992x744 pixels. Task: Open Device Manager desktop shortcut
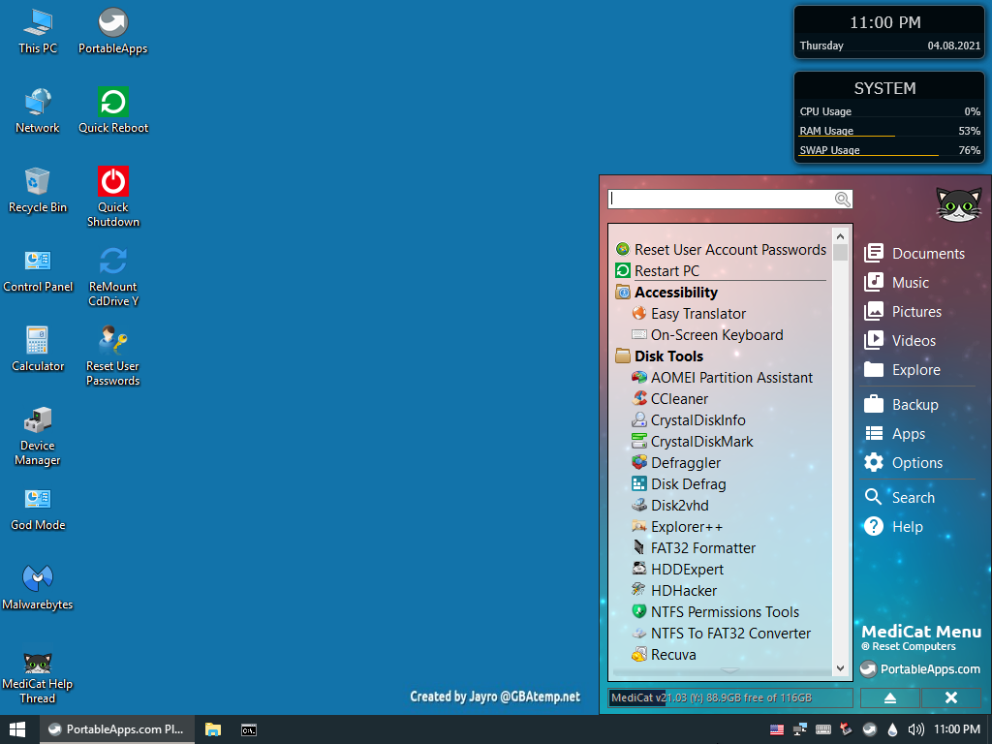tap(38, 435)
